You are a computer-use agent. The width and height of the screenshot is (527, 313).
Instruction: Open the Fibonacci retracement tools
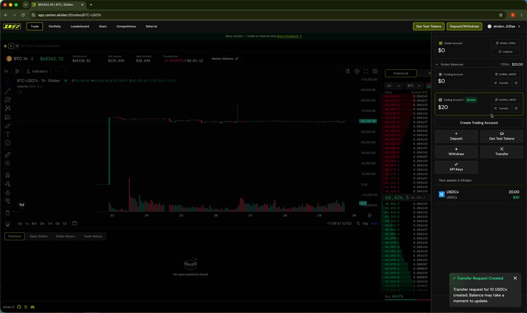(7, 100)
